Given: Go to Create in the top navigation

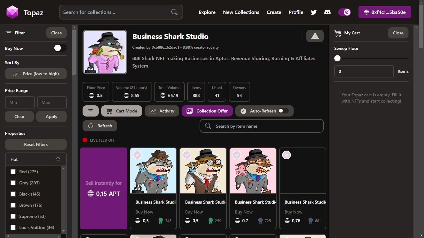Looking at the screenshot, I should (x=274, y=12).
